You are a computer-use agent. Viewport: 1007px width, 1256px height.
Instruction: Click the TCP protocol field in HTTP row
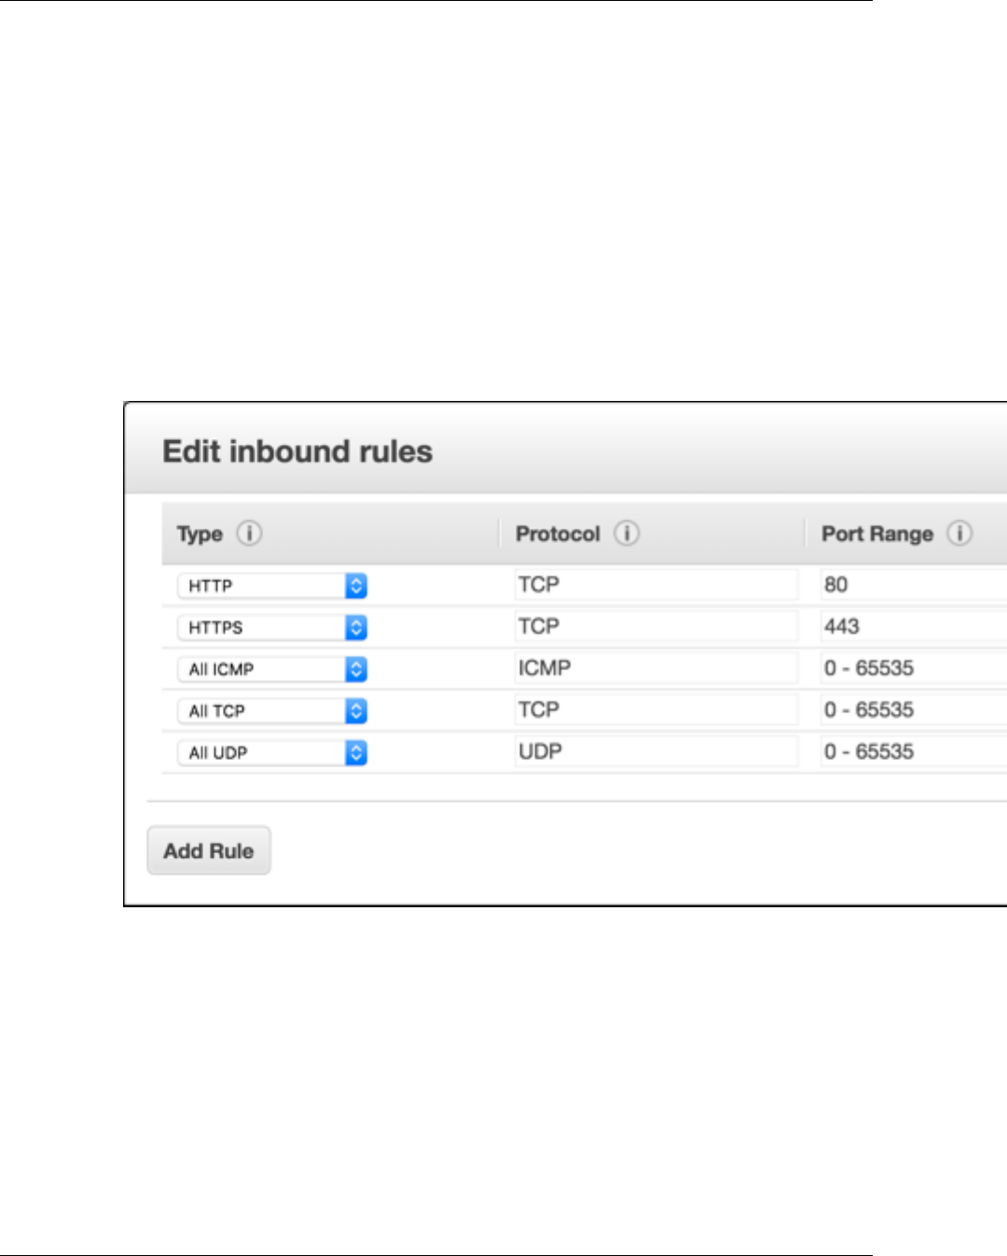pos(656,585)
